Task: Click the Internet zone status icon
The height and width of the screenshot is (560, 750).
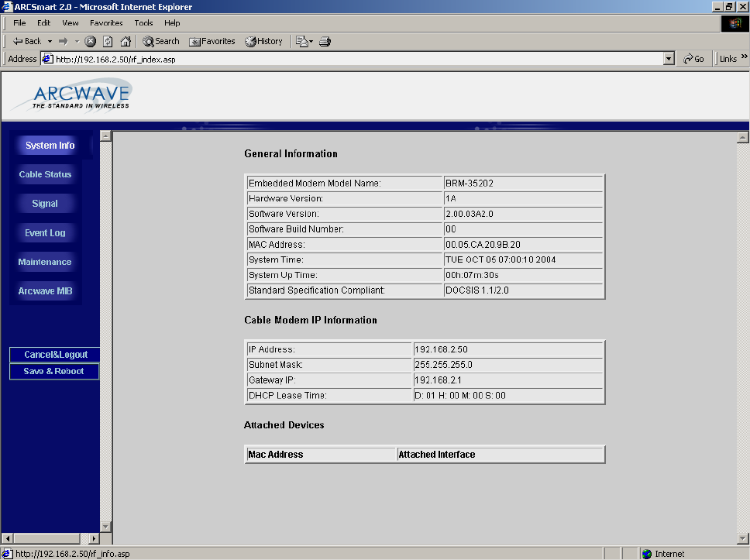Action: point(647,554)
